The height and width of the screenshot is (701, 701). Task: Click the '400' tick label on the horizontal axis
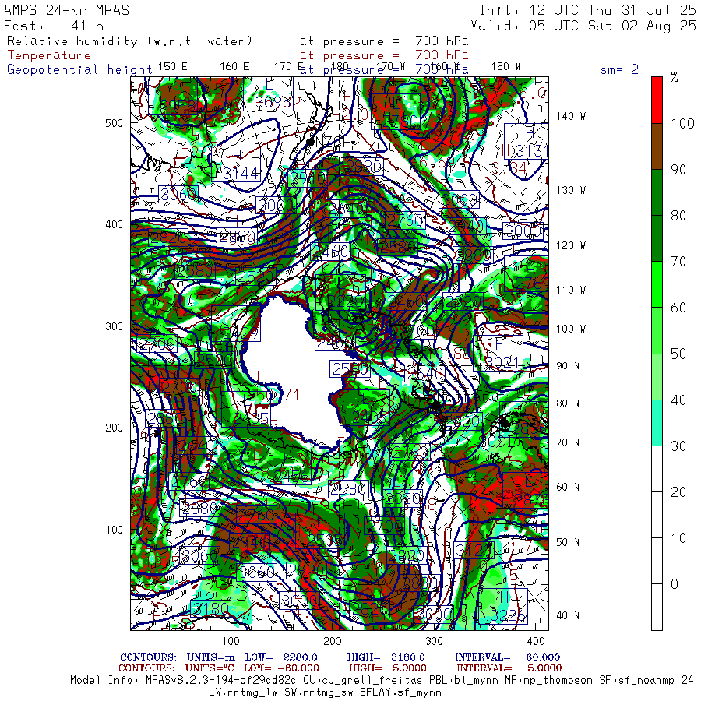click(x=536, y=641)
